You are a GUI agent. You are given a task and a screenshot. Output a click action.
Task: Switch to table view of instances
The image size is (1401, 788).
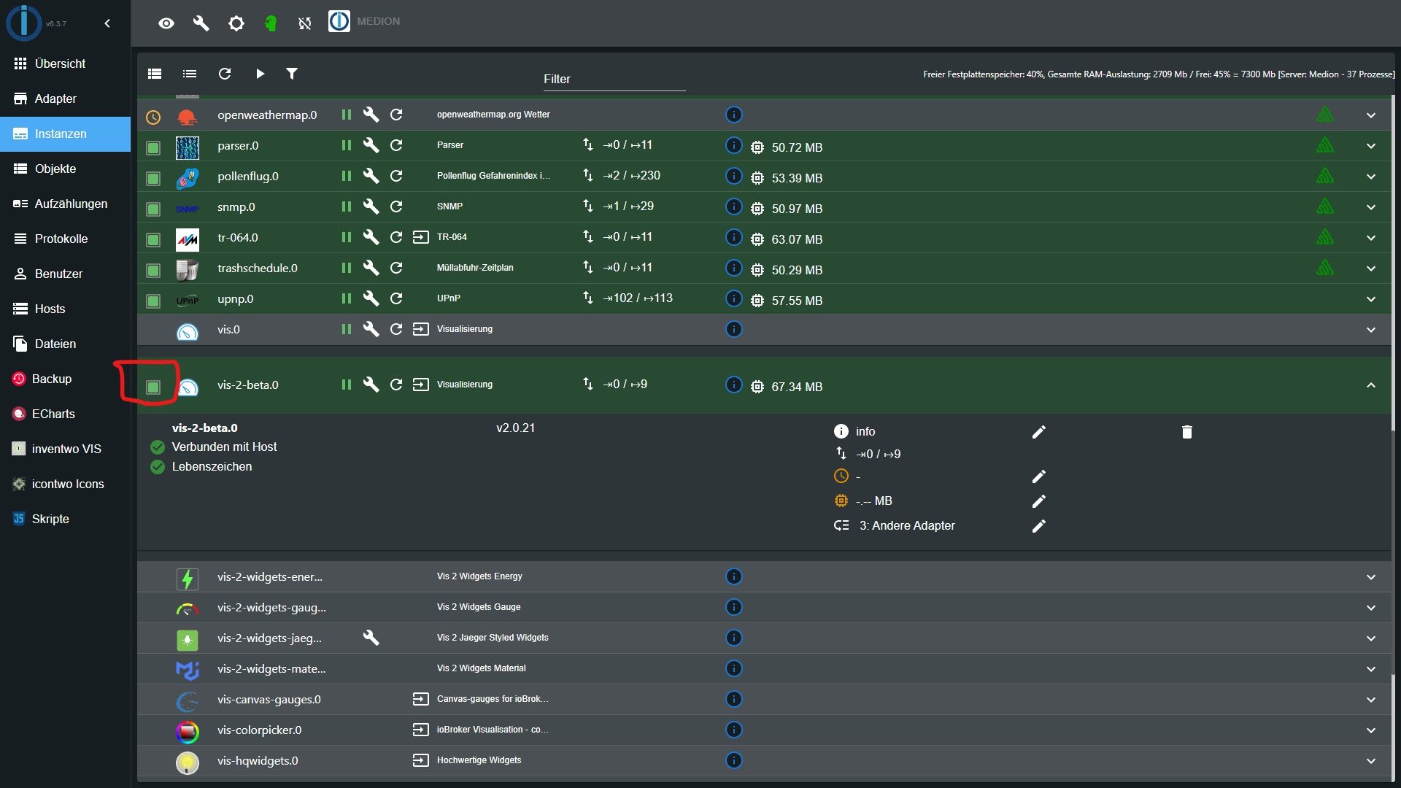click(155, 74)
